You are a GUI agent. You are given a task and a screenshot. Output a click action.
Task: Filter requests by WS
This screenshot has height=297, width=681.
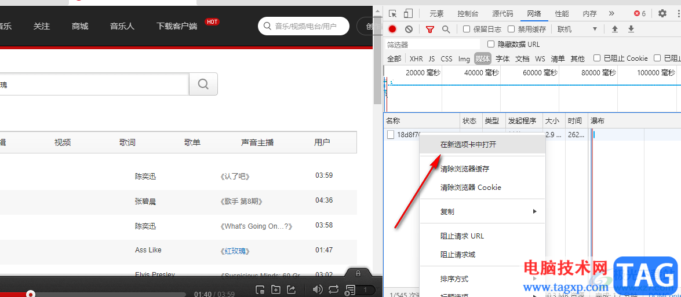coord(540,58)
